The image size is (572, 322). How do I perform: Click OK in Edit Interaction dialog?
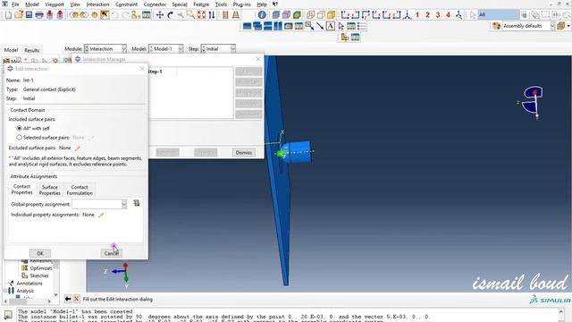point(40,253)
